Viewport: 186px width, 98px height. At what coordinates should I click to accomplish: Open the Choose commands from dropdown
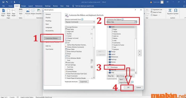coord(80,22)
